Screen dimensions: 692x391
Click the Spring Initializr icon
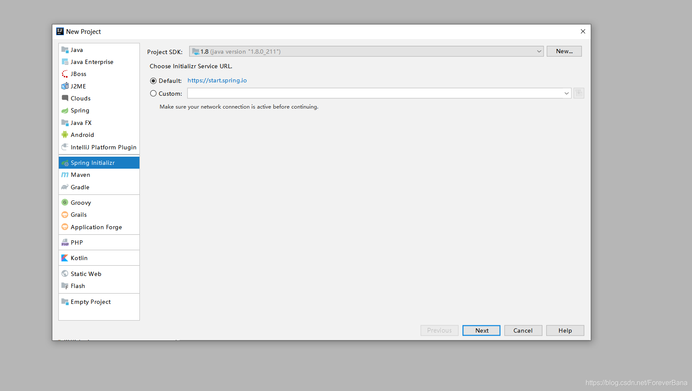tap(65, 163)
